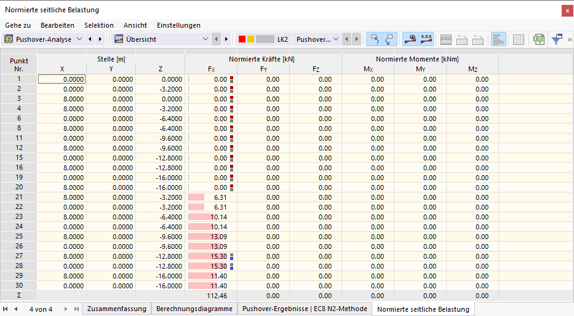Click the yellow load case color swatch
574x316 pixels.
pyautogui.click(x=251, y=39)
